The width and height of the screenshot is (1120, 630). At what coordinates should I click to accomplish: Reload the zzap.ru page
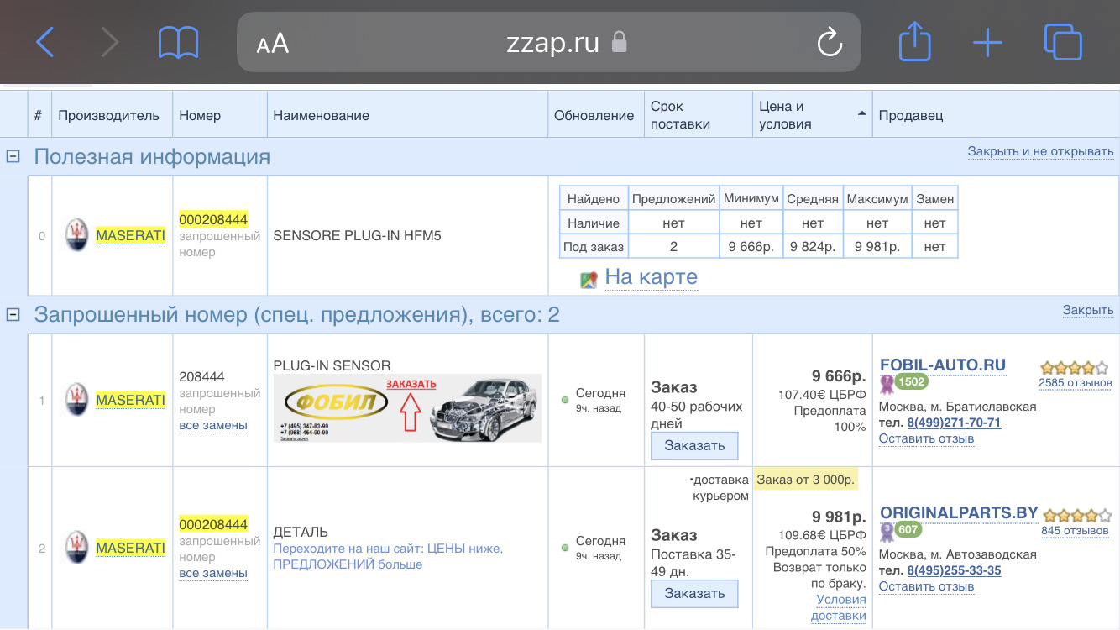click(830, 42)
